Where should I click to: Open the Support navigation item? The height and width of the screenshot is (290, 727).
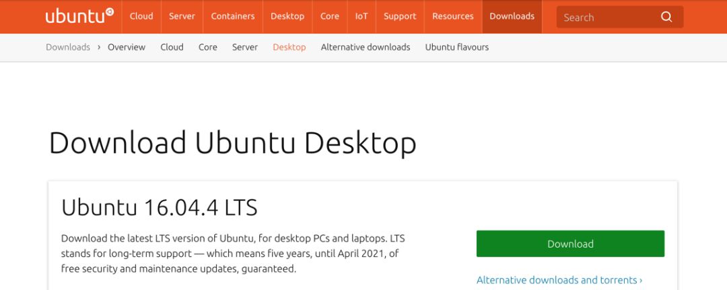(400, 16)
